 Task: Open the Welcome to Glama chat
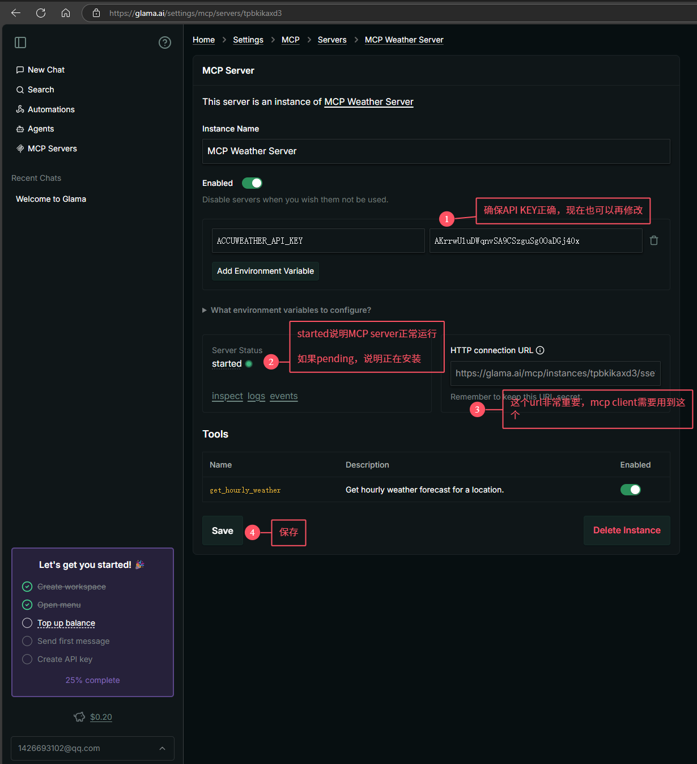click(x=51, y=199)
